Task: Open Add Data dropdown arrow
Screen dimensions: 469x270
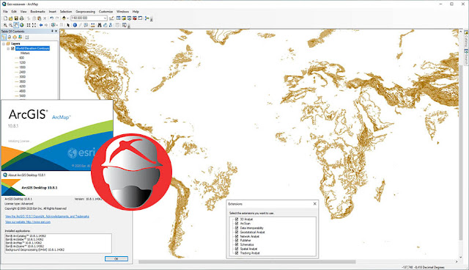Action: point(68,18)
